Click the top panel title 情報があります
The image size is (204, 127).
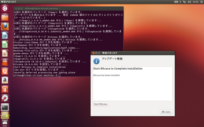[8, 2]
